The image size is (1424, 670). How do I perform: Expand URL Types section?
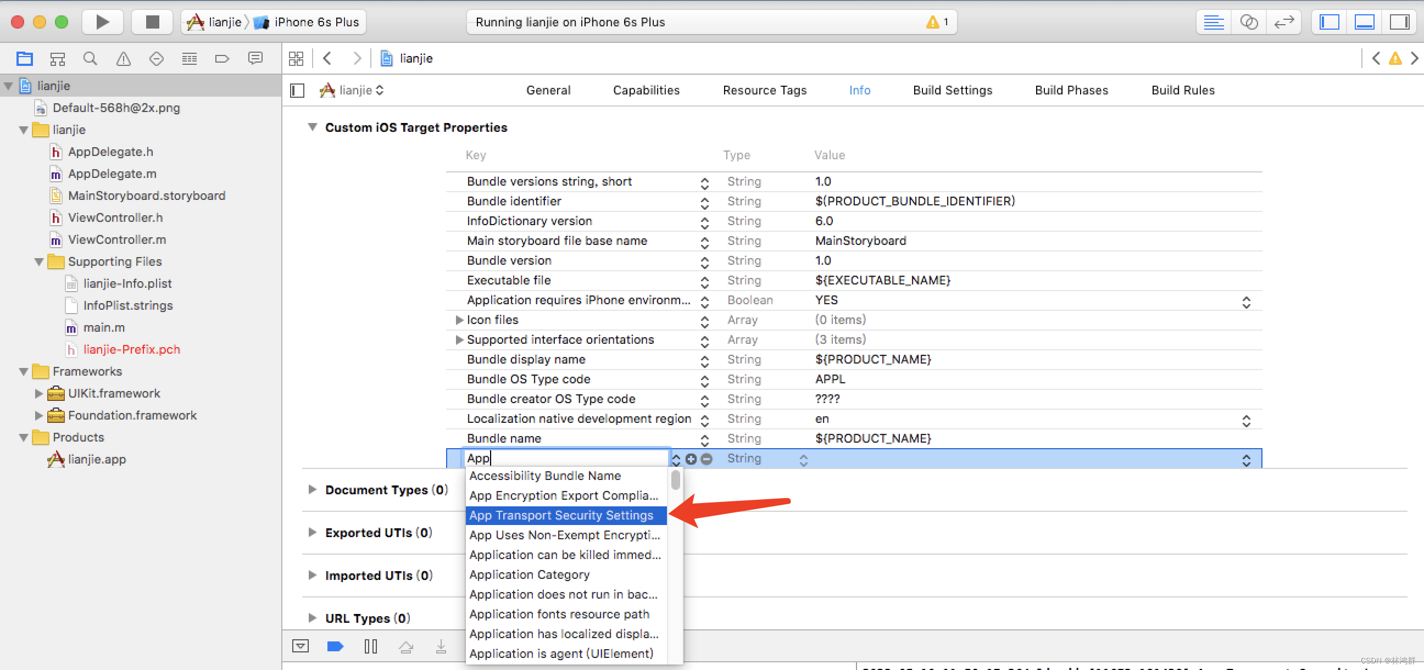(313, 618)
